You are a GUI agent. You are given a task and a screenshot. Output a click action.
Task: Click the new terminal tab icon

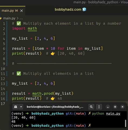[x=16, y=107]
